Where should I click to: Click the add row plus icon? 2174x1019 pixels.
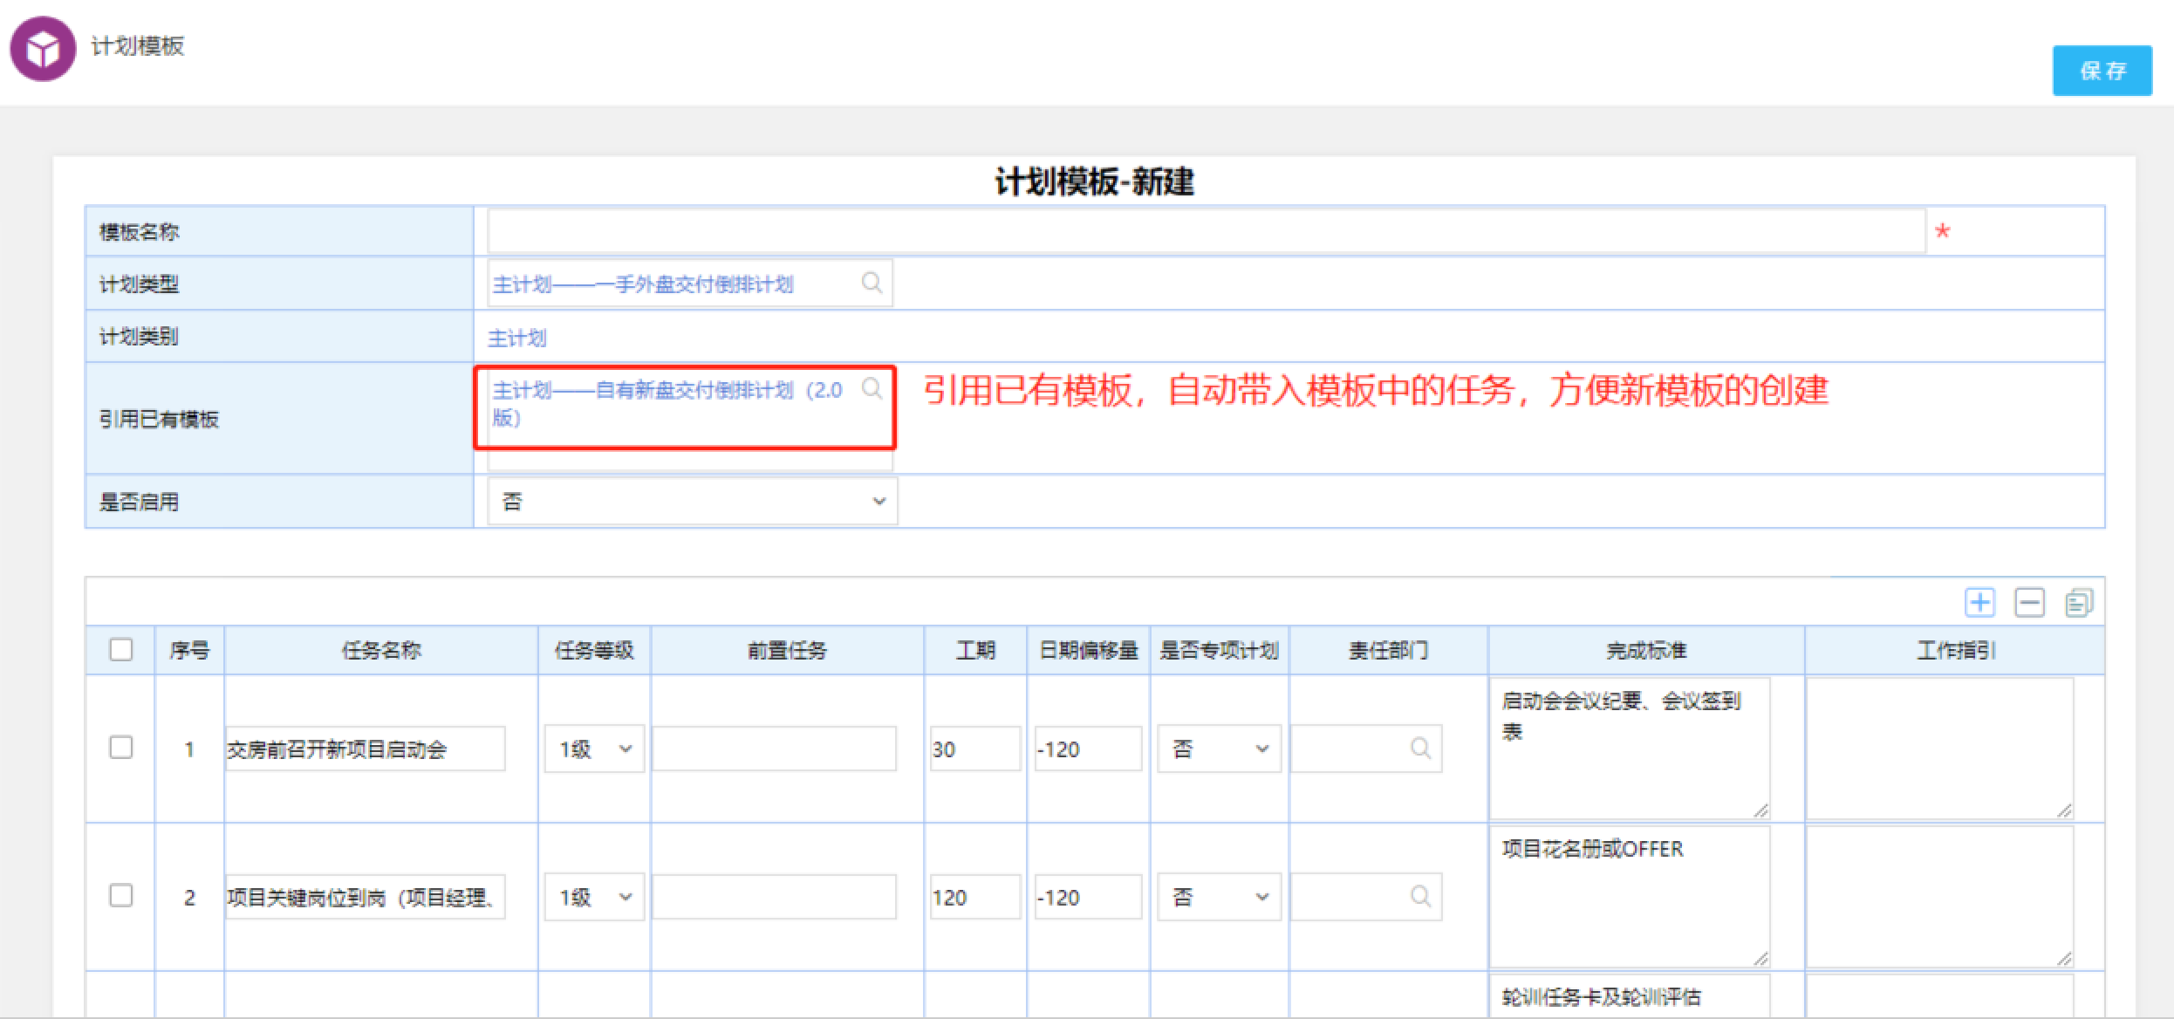1979,602
